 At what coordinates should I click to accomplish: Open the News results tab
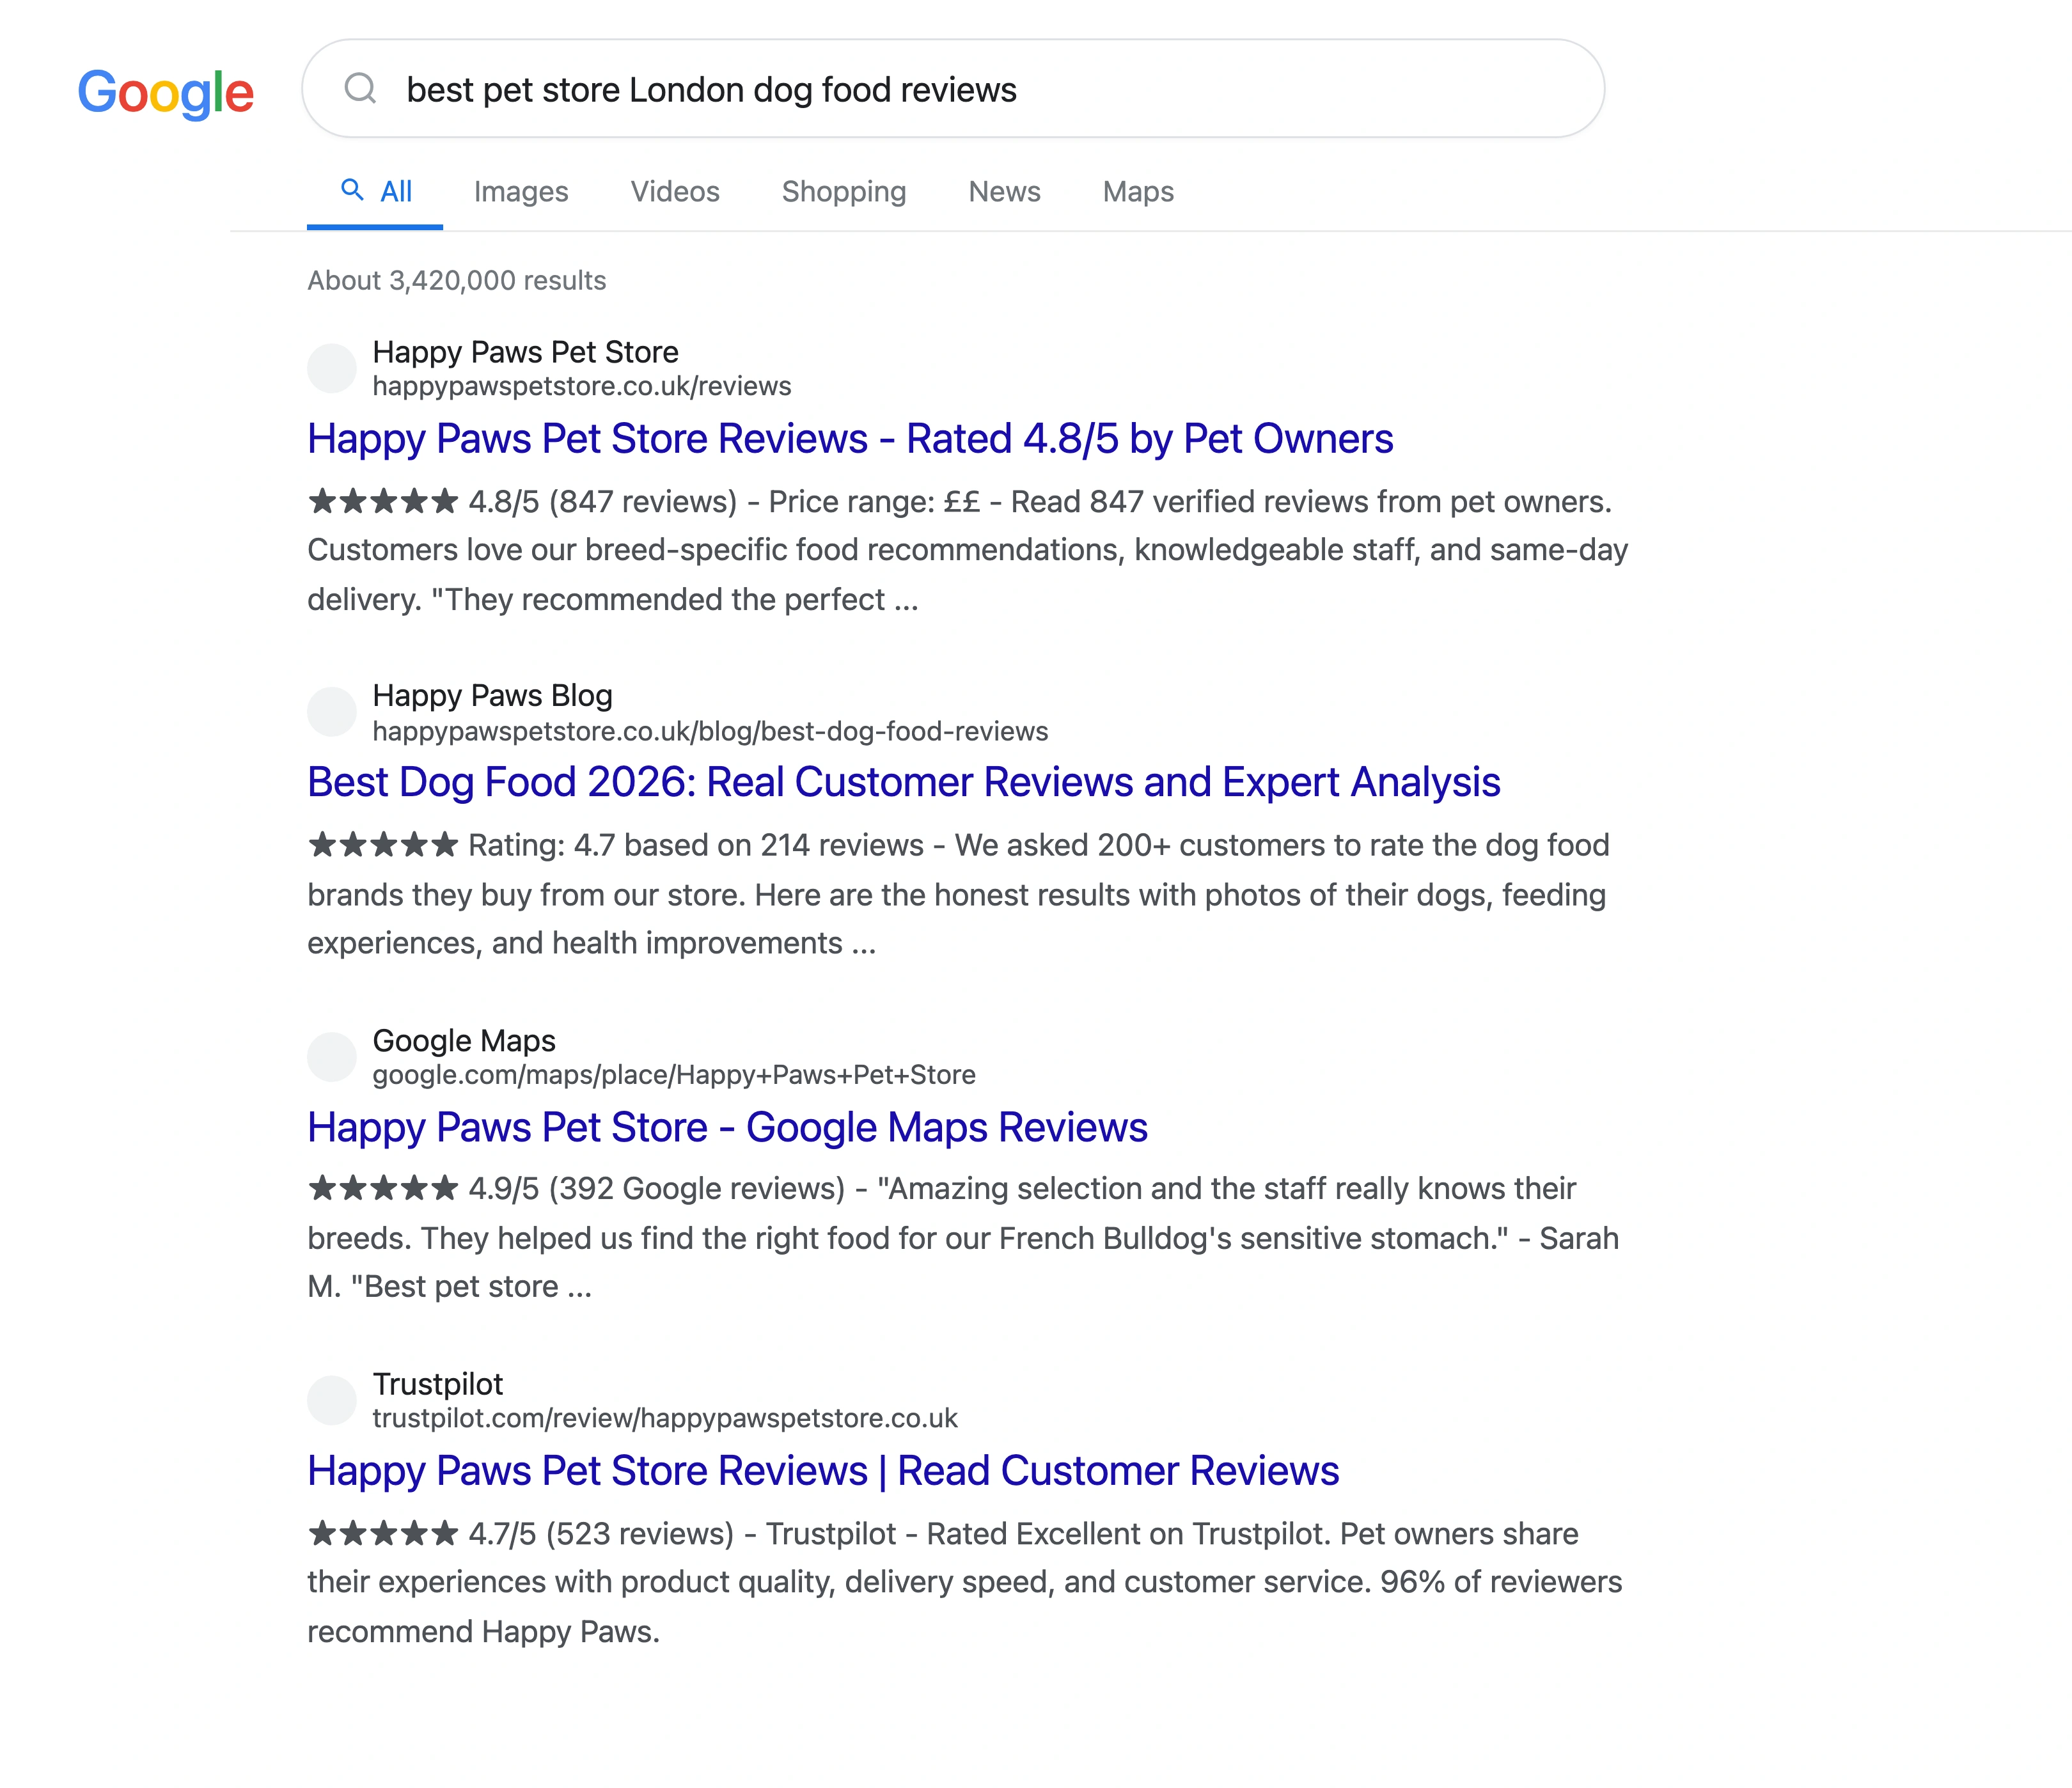point(1004,191)
